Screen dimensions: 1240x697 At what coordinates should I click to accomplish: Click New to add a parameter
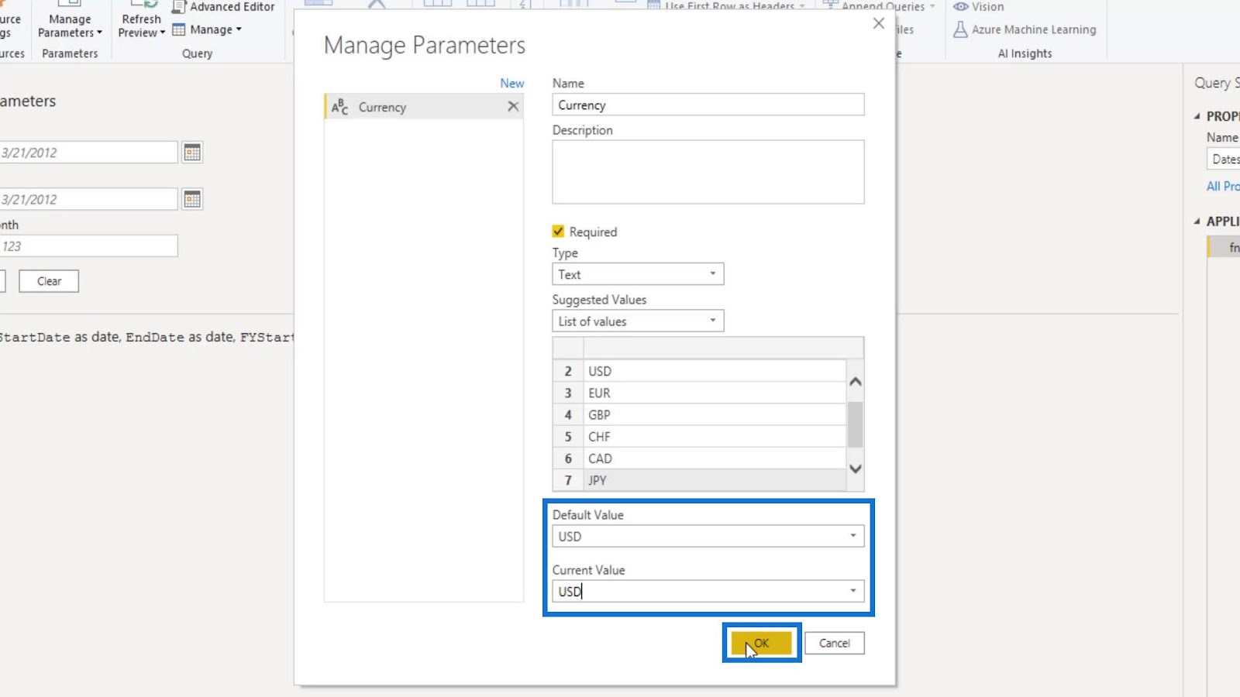[x=511, y=83]
